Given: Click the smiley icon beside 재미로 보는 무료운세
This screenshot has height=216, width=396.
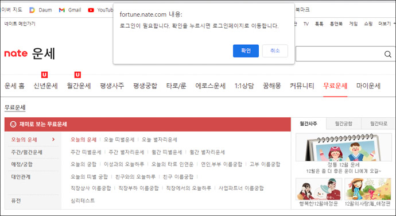Looking at the screenshot, I should pos(13,124).
